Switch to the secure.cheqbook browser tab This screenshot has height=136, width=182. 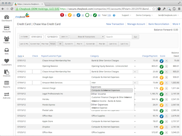[29, 4]
